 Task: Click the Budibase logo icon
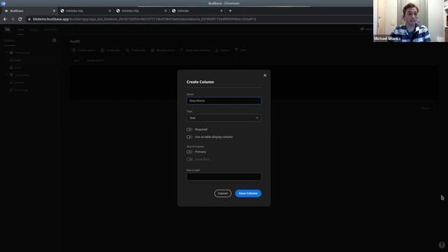[x=8, y=29]
